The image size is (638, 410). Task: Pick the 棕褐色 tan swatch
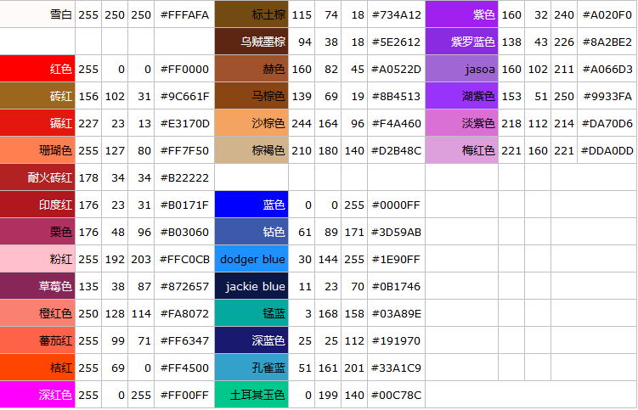pyautogui.click(x=251, y=150)
